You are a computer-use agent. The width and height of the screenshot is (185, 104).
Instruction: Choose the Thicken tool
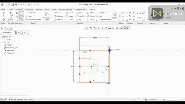click(x=91, y=16)
